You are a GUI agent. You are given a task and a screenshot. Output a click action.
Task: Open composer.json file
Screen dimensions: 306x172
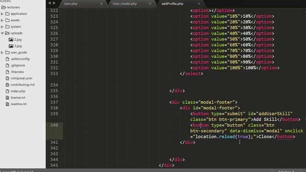point(22,78)
